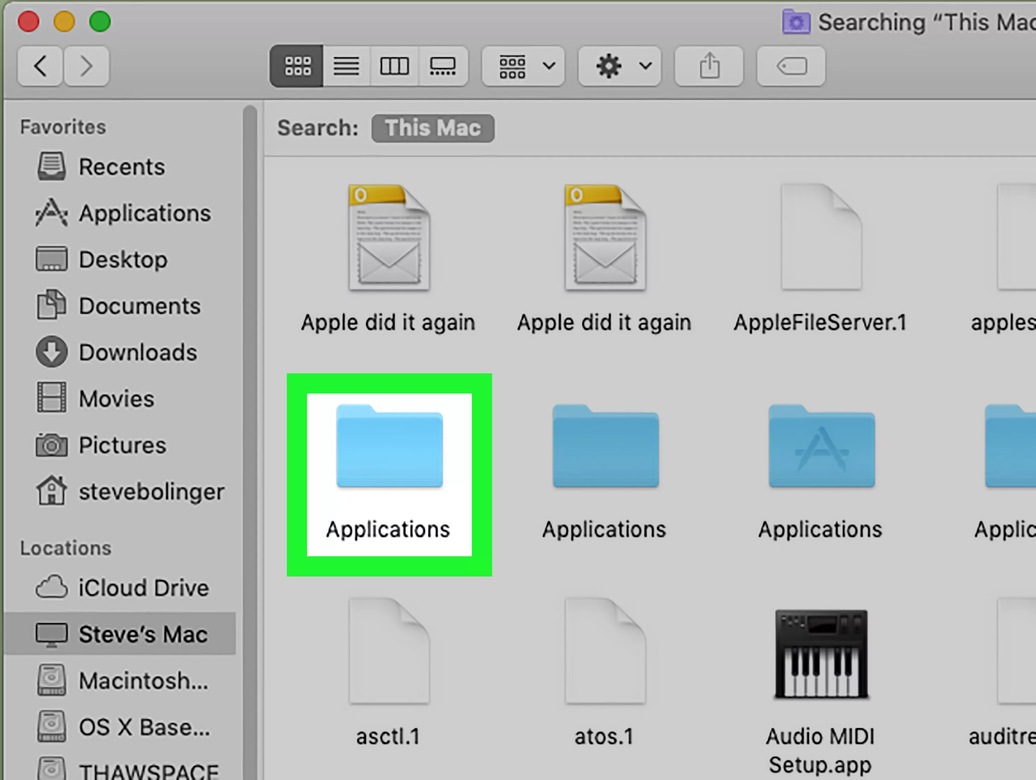Click the Downloads arrow icon in sidebar

pos(51,352)
